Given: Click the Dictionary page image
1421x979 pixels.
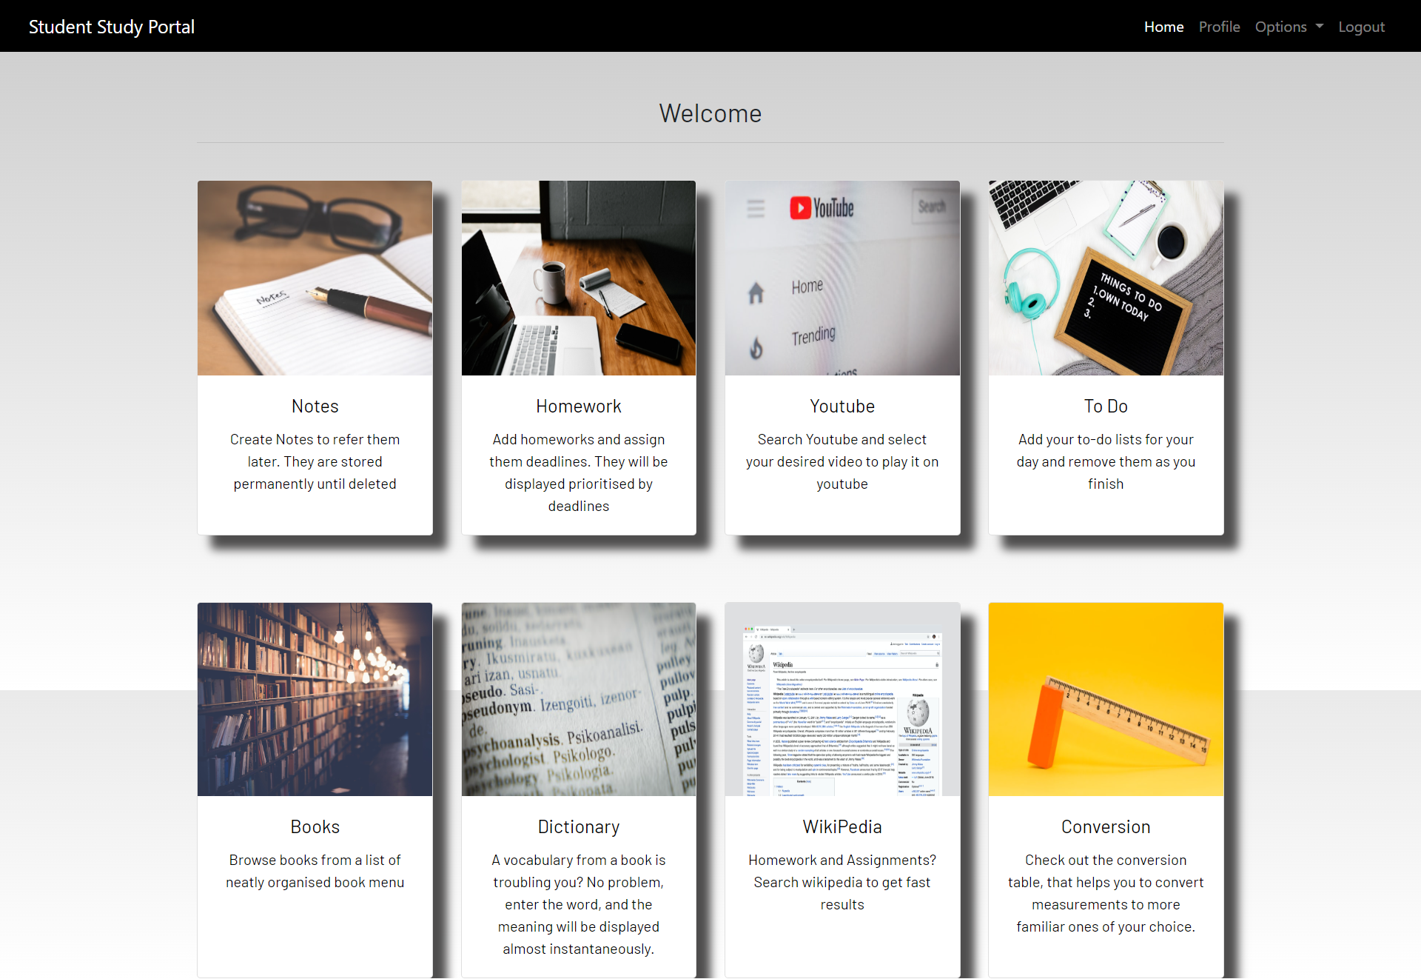Looking at the screenshot, I should click(x=578, y=699).
